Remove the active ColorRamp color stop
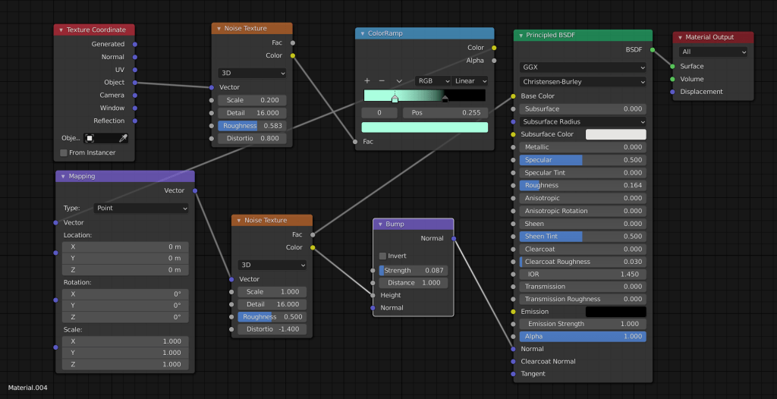 click(382, 80)
